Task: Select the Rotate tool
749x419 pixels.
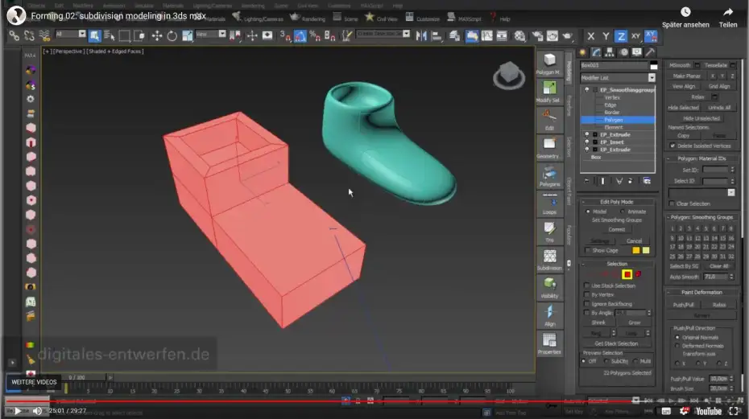Action: (x=172, y=36)
